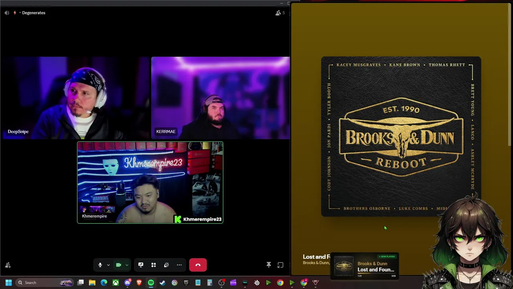
Task: Click the "Lost and Foun..." title in widget
Action: 376,270
